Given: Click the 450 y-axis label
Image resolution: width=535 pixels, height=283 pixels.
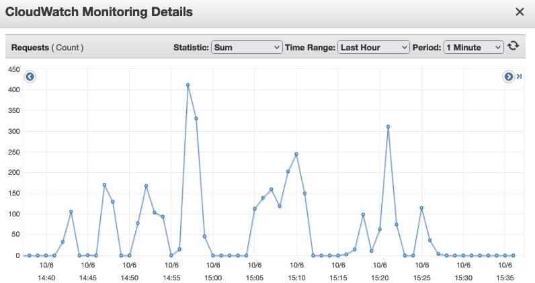Looking at the screenshot, I should (x=14, y=69).
